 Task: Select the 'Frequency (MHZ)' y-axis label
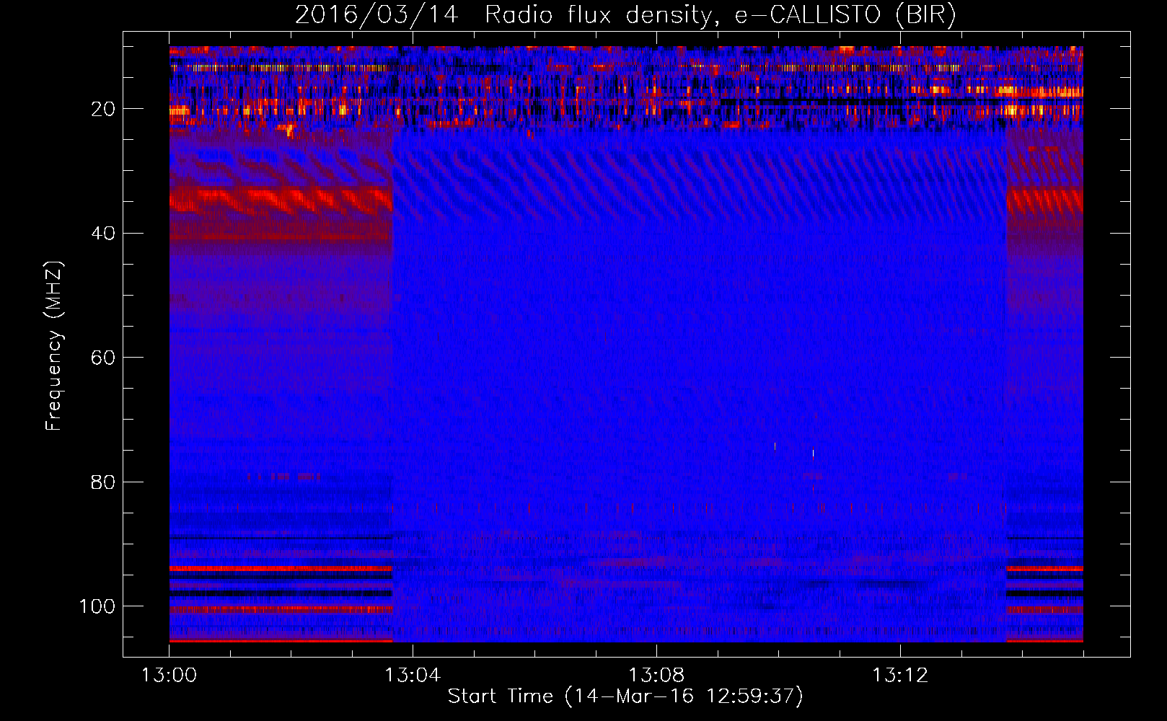pyautogui.click(x=54, y=346)
